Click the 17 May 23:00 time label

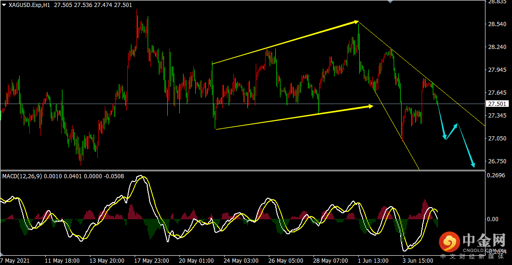[152, 261]
